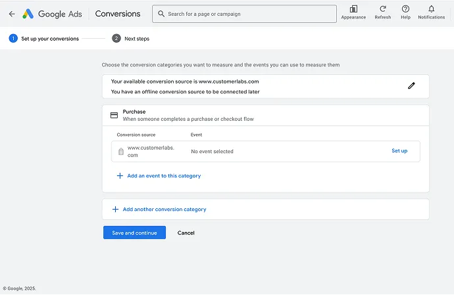
Task: Click the '© Google, 2025.' footer text
Action: [19, 288]
